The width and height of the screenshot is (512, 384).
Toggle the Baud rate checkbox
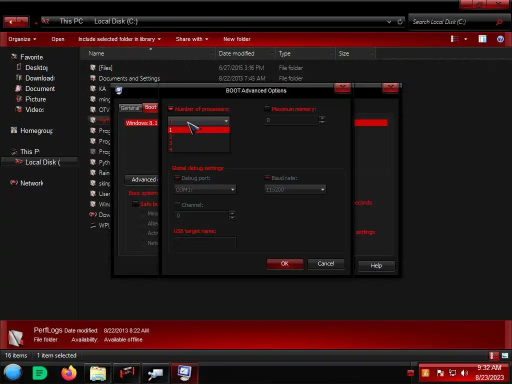pyautogui.click(x=267, y=177)
